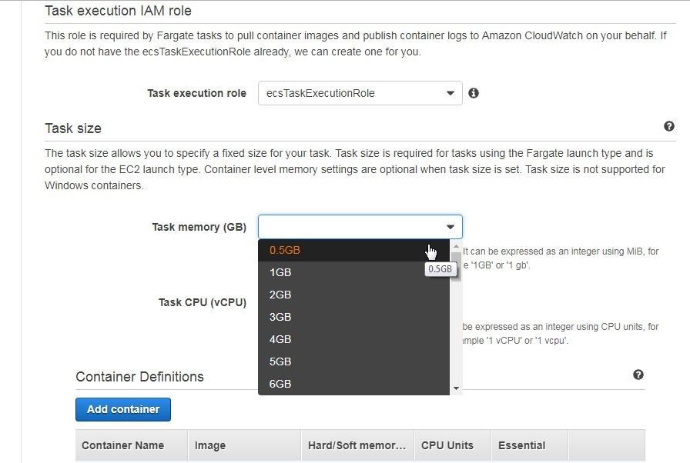This screenshot has height=463, width=690.
Task: Click the Add container button
Action: coord(123,409)
